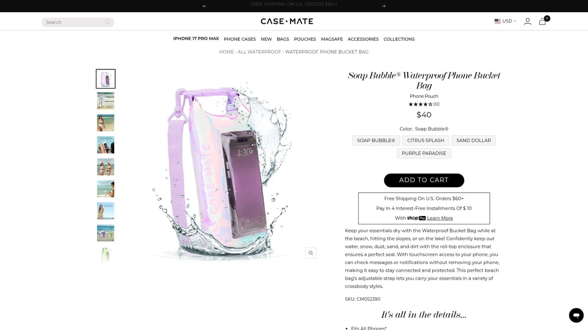Click the next announcement arrow
The width and height of the screenshot is (588, 330).
click(384, 6)
